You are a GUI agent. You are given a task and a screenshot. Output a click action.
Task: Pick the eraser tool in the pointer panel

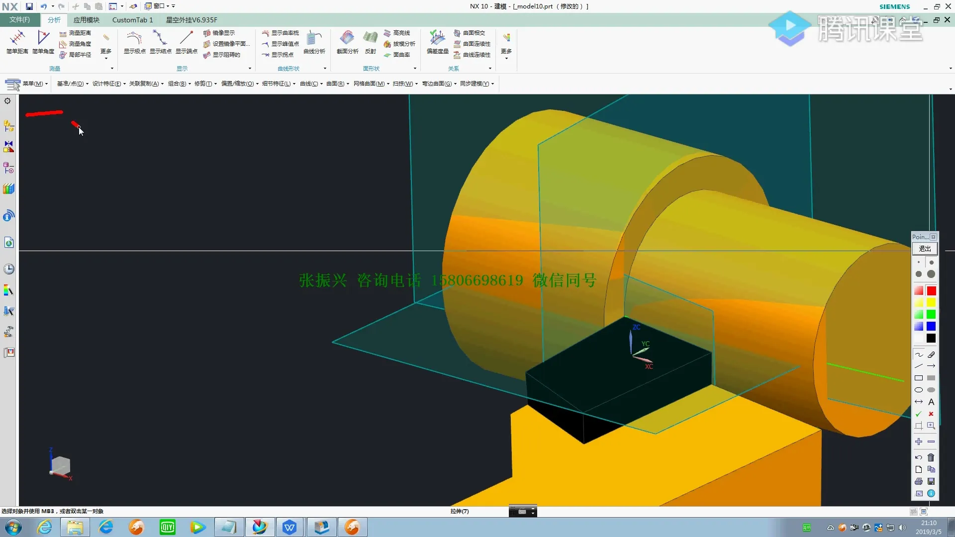931,355
